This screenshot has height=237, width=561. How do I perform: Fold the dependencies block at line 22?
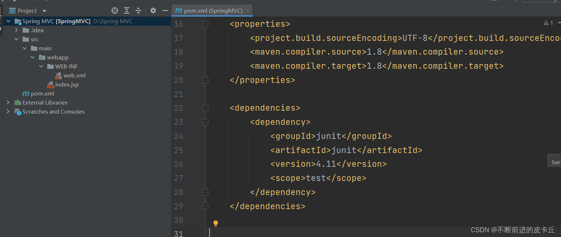click(205, 108)
